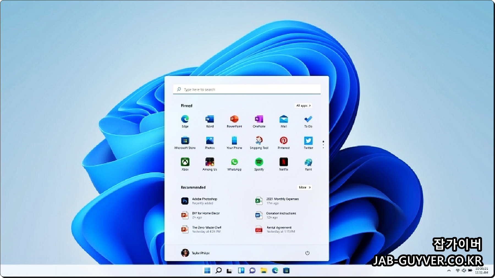Open The Zero Waste Chef presentation
The image size is (495, 278).
[x=201, y=229]
